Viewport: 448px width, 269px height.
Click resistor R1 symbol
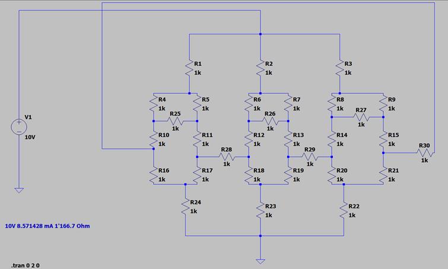pyautogui.click(x=189, y=69)
